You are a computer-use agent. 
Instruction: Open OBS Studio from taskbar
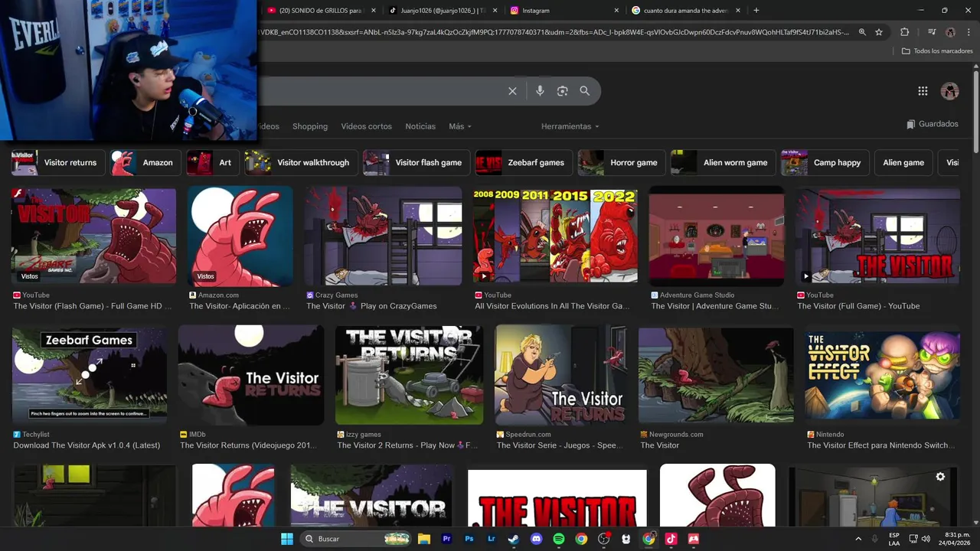[603, 539]
